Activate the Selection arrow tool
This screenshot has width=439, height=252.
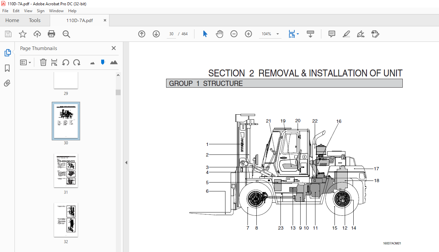pos(205,34)
